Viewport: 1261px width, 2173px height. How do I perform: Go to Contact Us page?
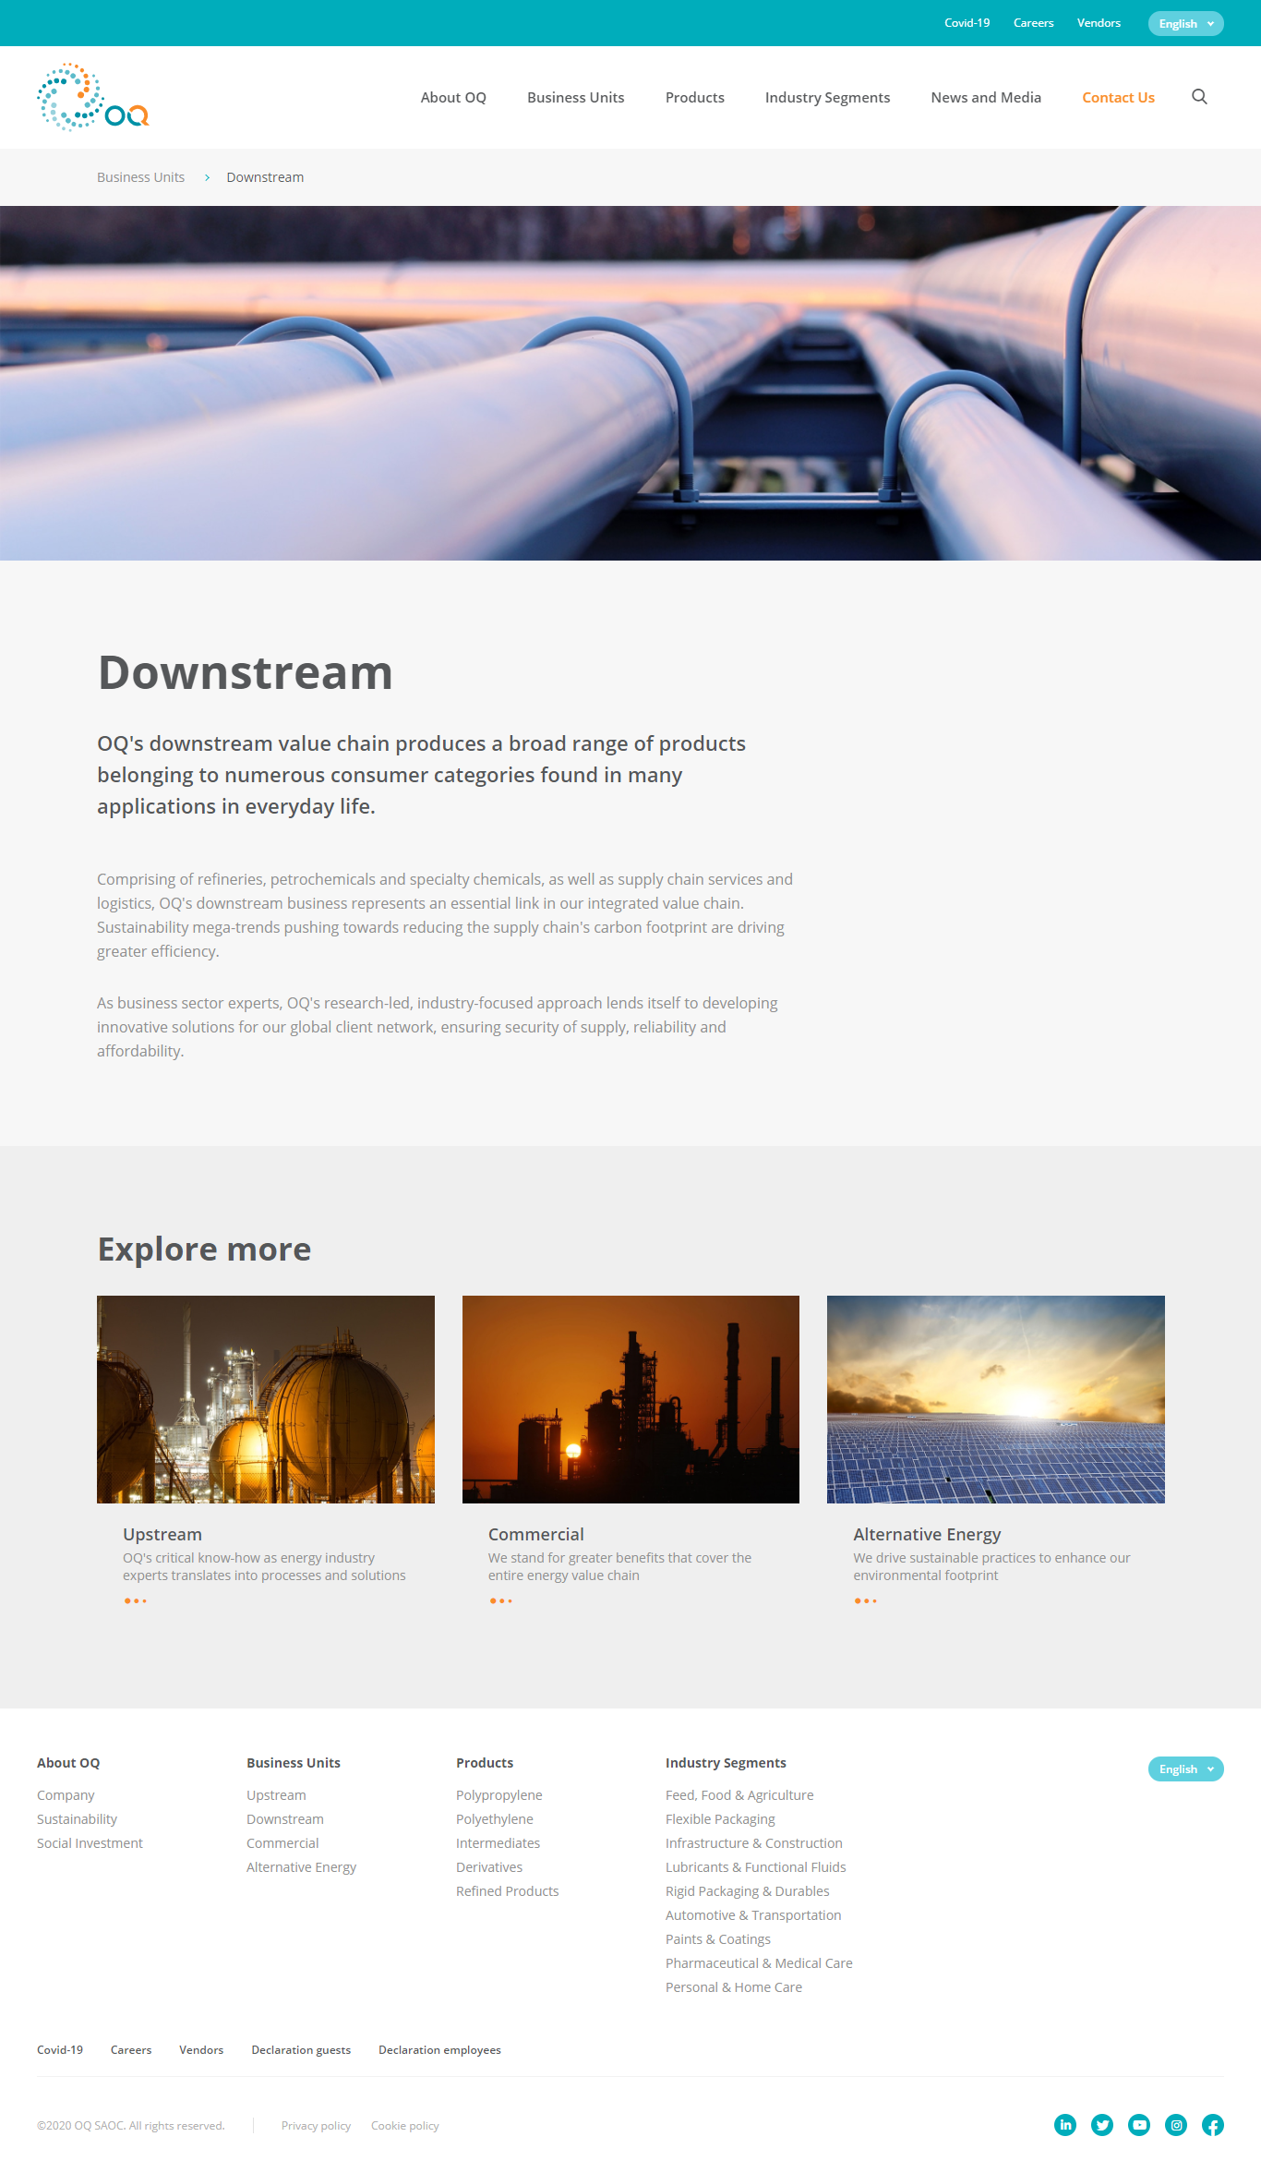pos(1118,97)
